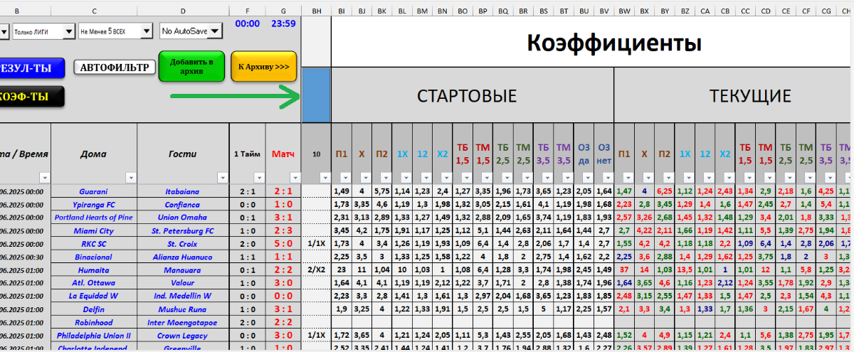
Task: Open the filter arrow for Дома column
Action: click(129, 178)
